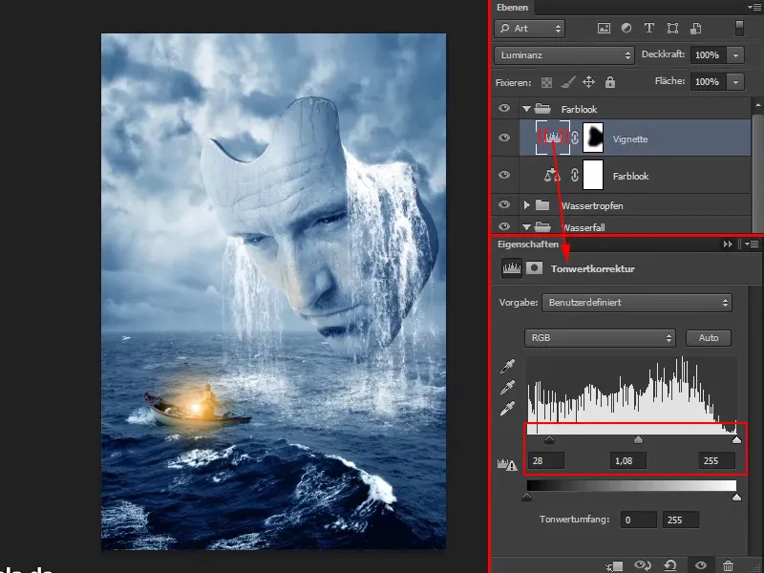Click the gamma field showing 1,08
Image resolution: width=764 pixels, height=573 pixels.
628,460
